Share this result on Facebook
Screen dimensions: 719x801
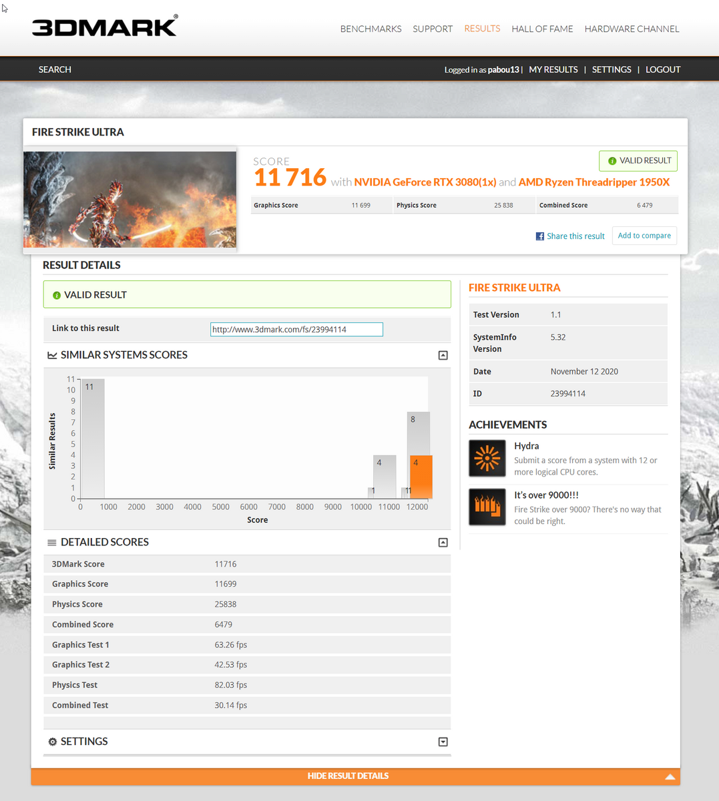point(575,236)
